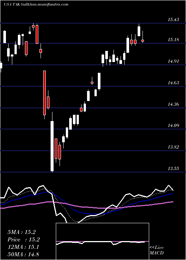The image size is (186, 260).
Task: Click the 15.43 price level label
Action: point(173,20)
